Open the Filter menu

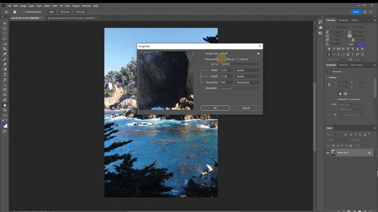click(55, 6)
